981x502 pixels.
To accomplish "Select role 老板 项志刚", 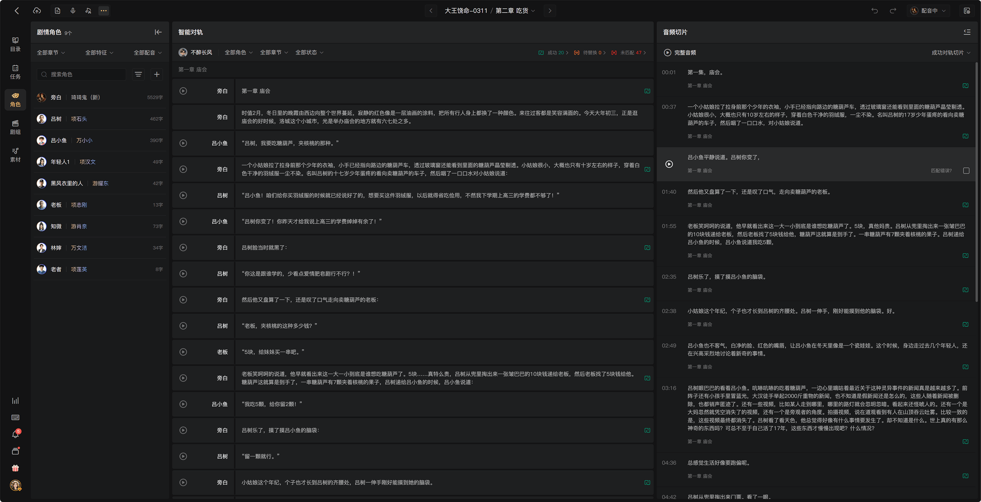I will pos(100,205).
